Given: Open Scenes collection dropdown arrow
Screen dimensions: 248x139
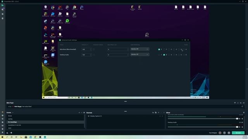Looking at the screenshot, I should coord(13,113).
